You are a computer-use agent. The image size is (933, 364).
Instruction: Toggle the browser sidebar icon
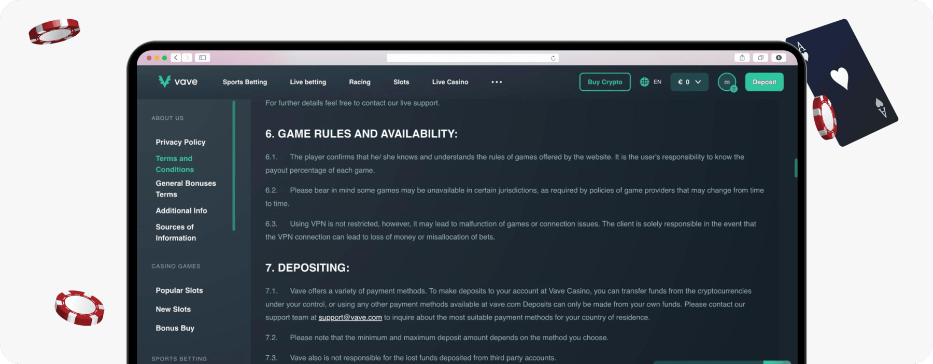pyautogui.click(x=203, y=58)
